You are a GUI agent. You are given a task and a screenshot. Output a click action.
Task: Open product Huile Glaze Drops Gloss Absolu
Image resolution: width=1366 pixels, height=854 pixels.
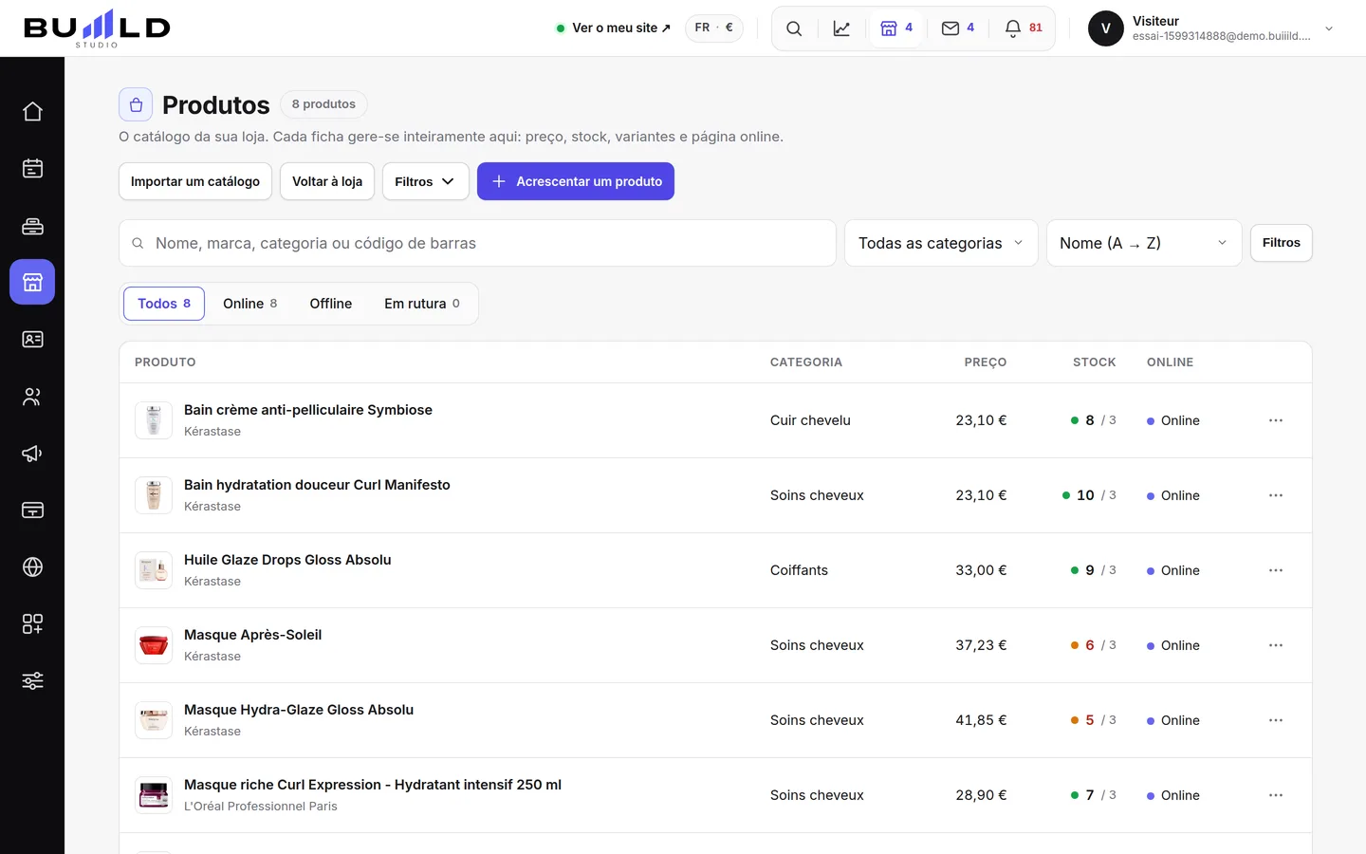click(x=287, y=560)
